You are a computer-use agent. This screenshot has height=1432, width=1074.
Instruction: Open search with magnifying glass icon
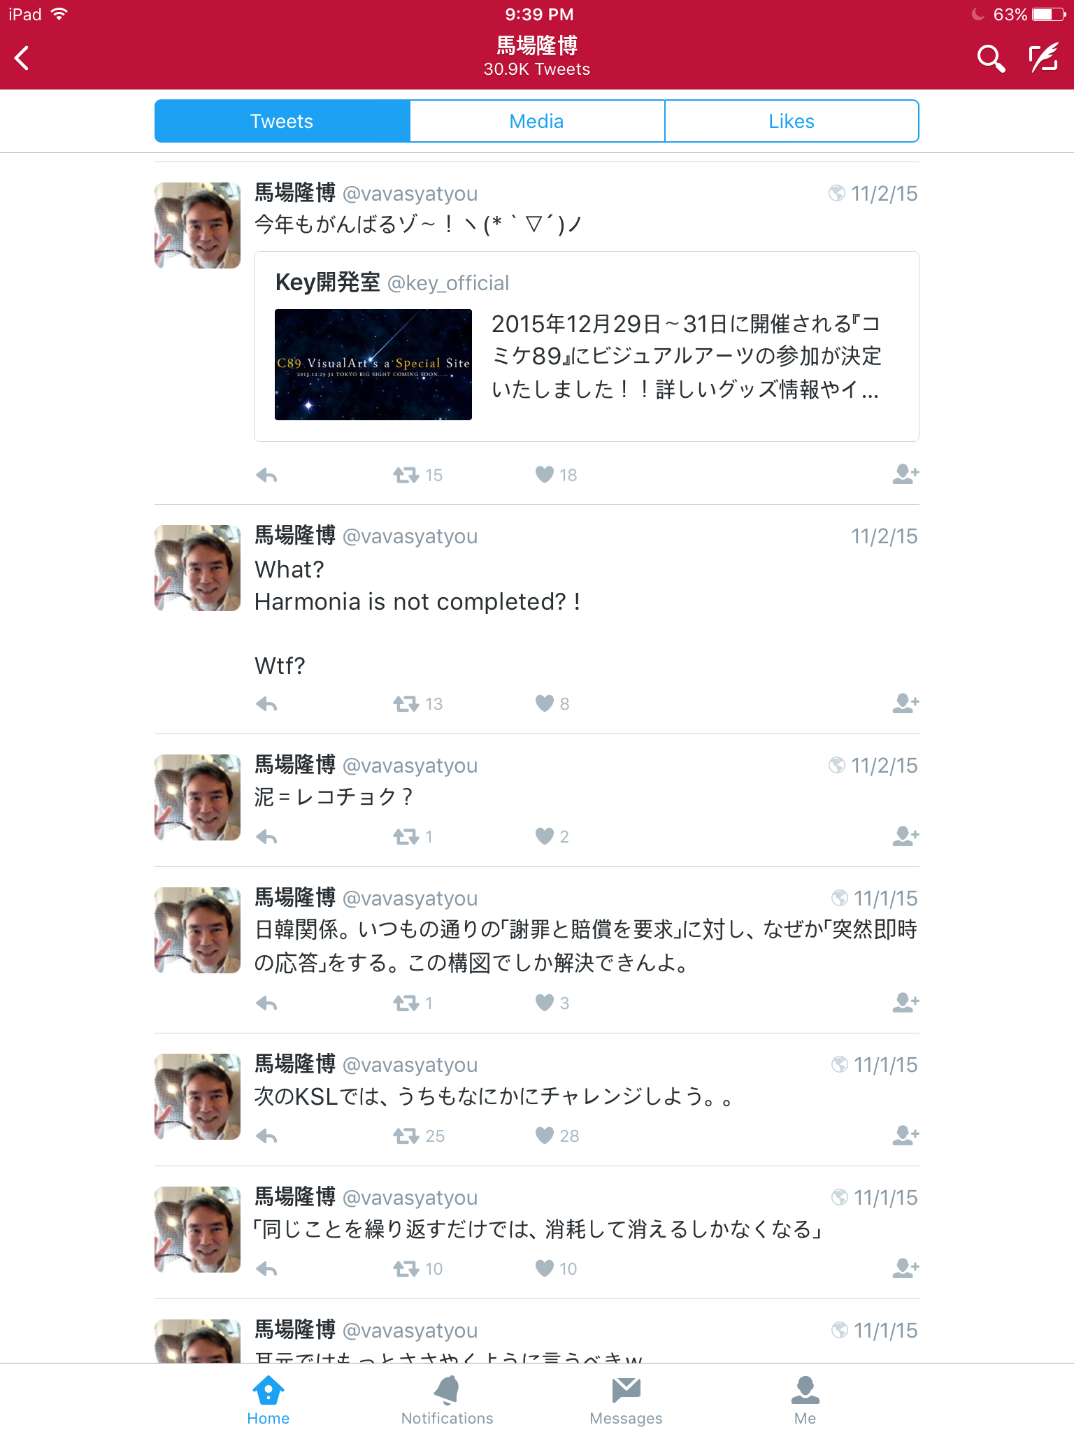pyautogui.click(x=990, y=59)
